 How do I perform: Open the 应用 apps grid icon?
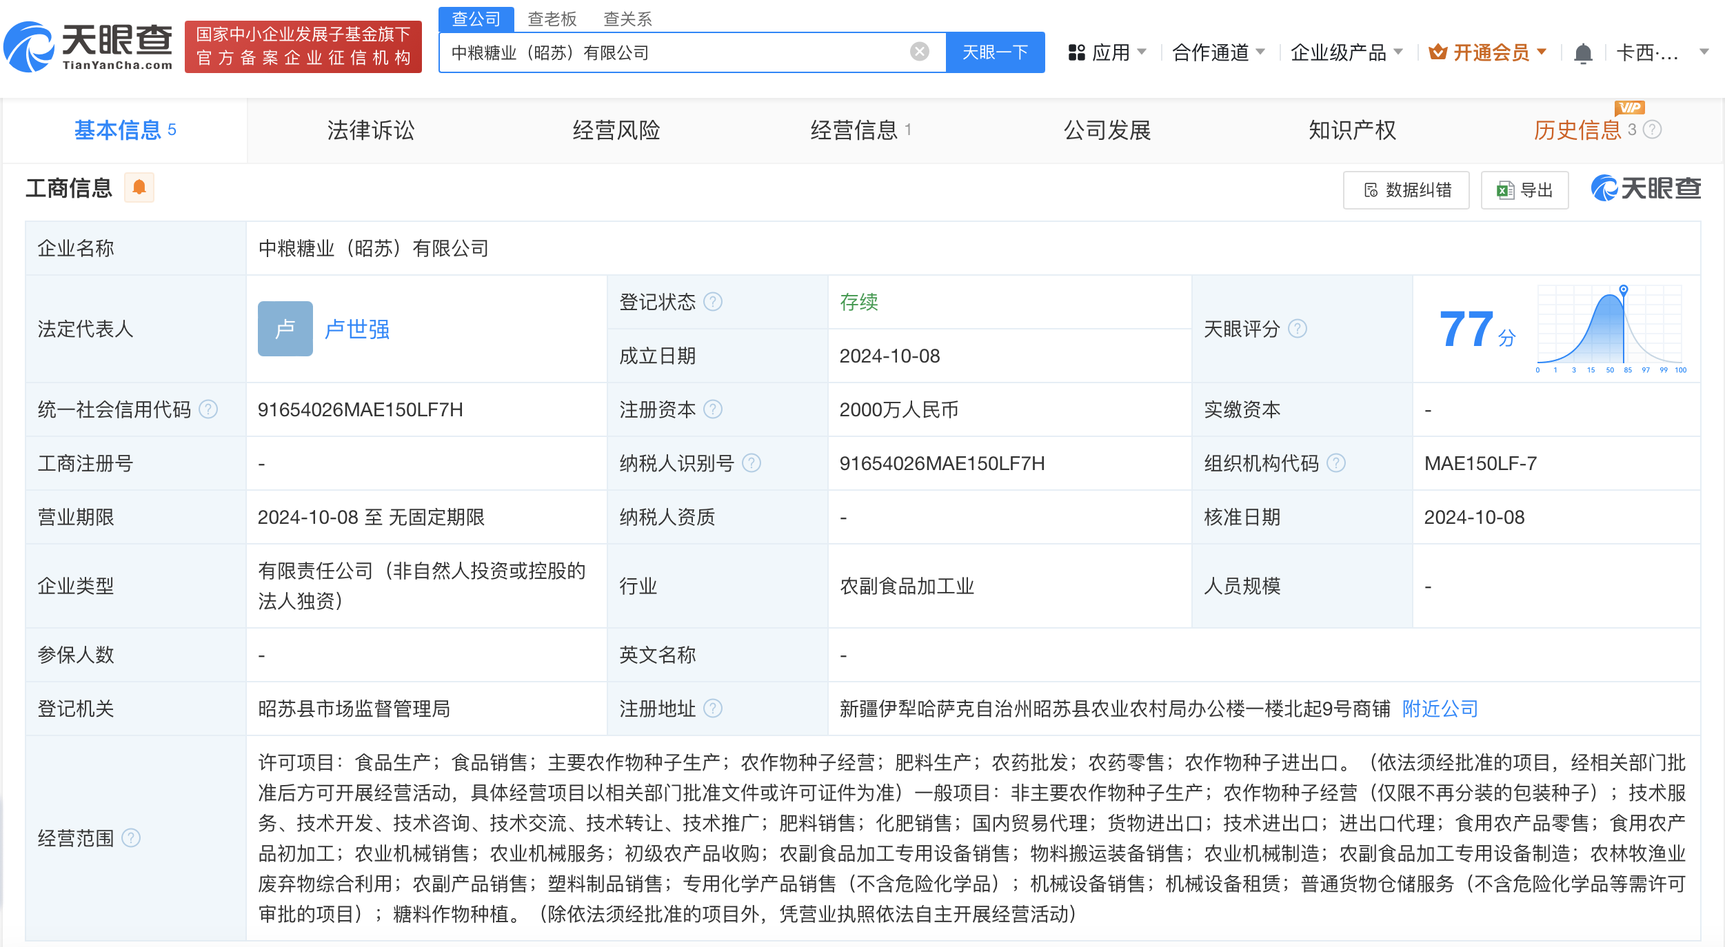pos(1077,52)
